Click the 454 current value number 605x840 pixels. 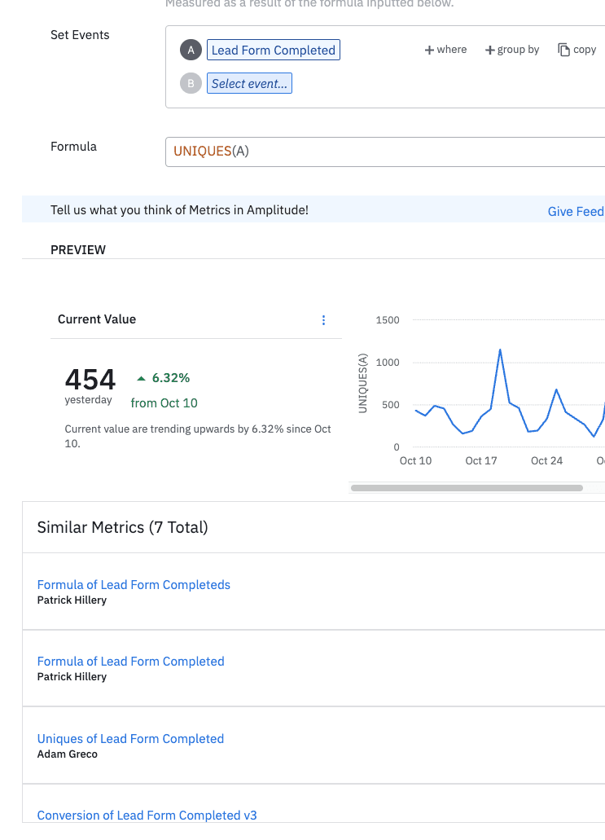pyautogui.click(x=90, y=380)
